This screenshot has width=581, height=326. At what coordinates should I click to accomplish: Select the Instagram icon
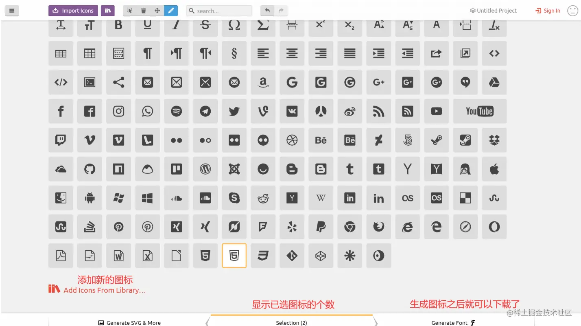(119, 111)
